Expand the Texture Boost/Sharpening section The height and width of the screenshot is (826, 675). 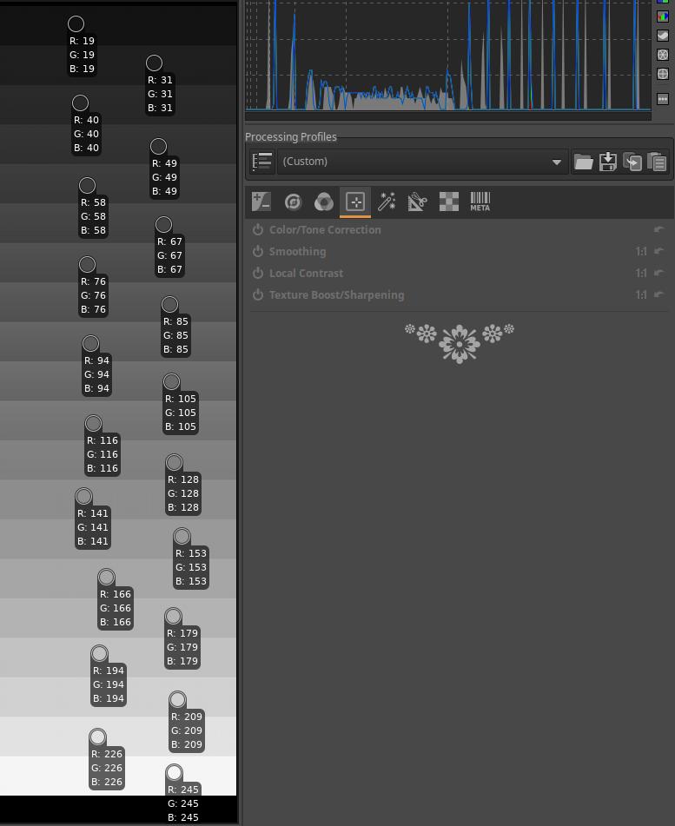336,295
